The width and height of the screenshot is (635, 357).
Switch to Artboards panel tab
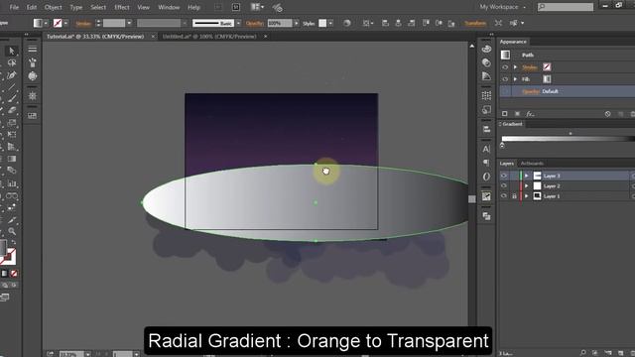pyautogui.click(x=532, y=164)
